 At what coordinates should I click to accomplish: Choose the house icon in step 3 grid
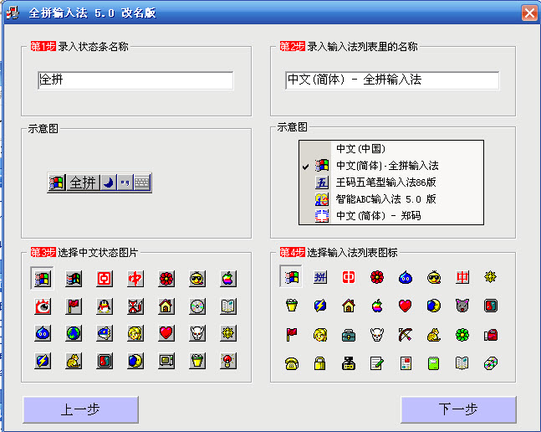coord(166,306)
